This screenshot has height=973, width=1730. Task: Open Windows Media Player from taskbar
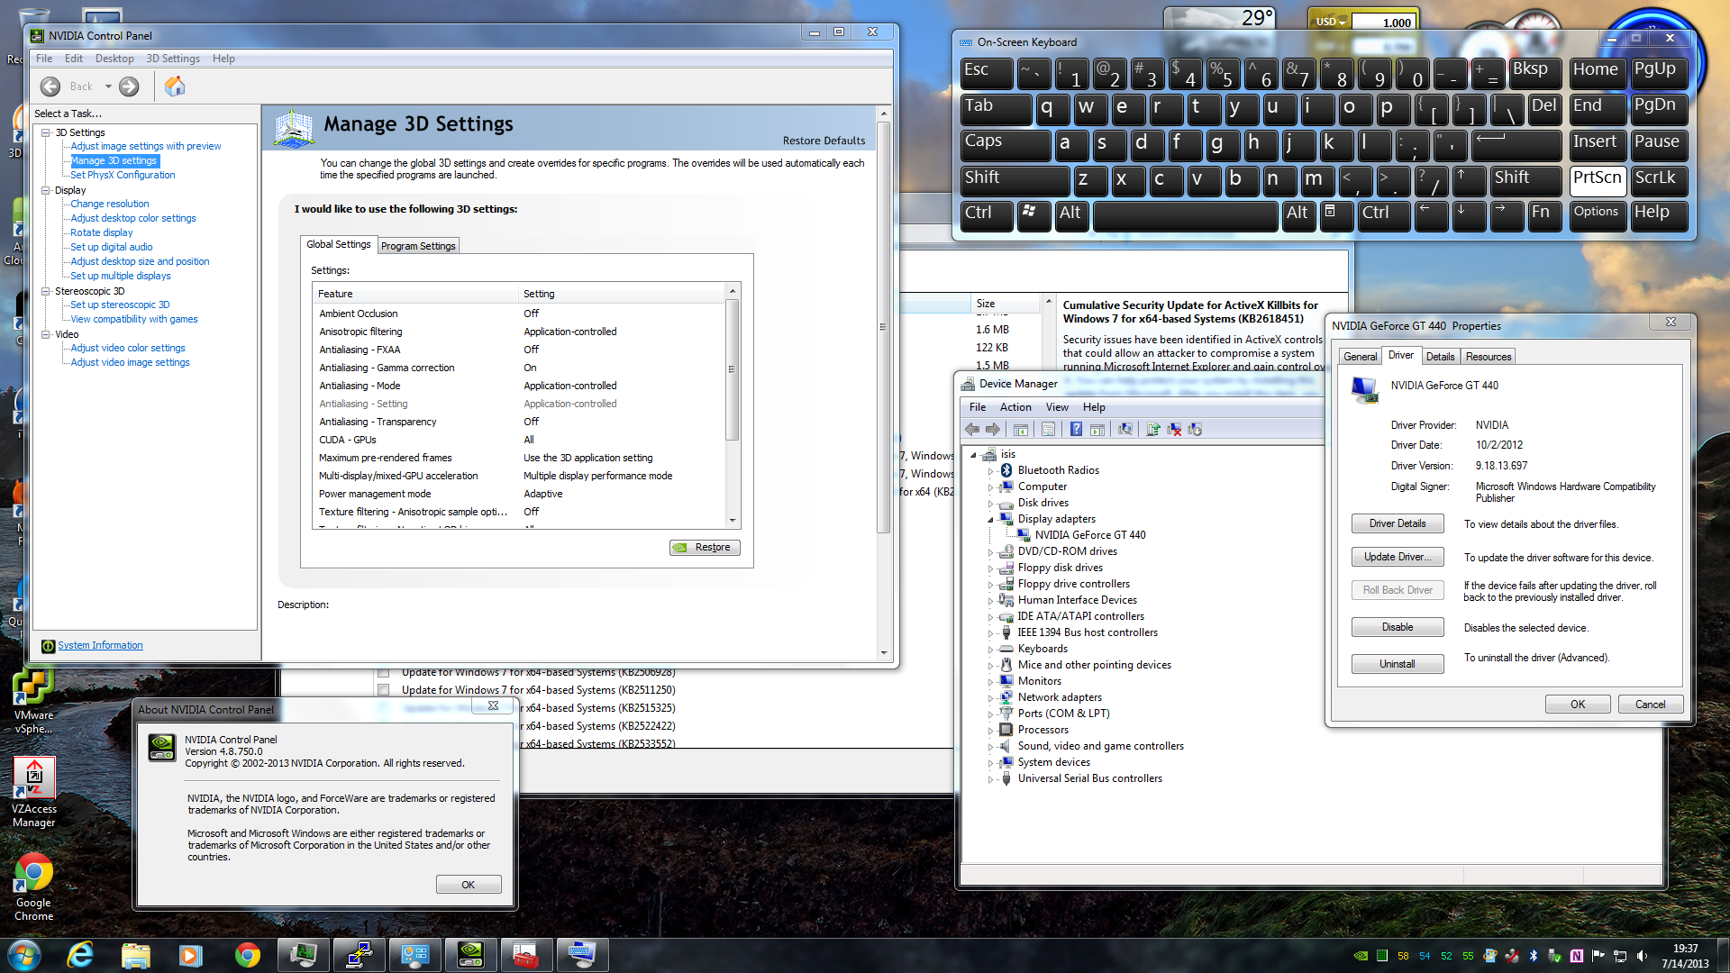(190, 955)
